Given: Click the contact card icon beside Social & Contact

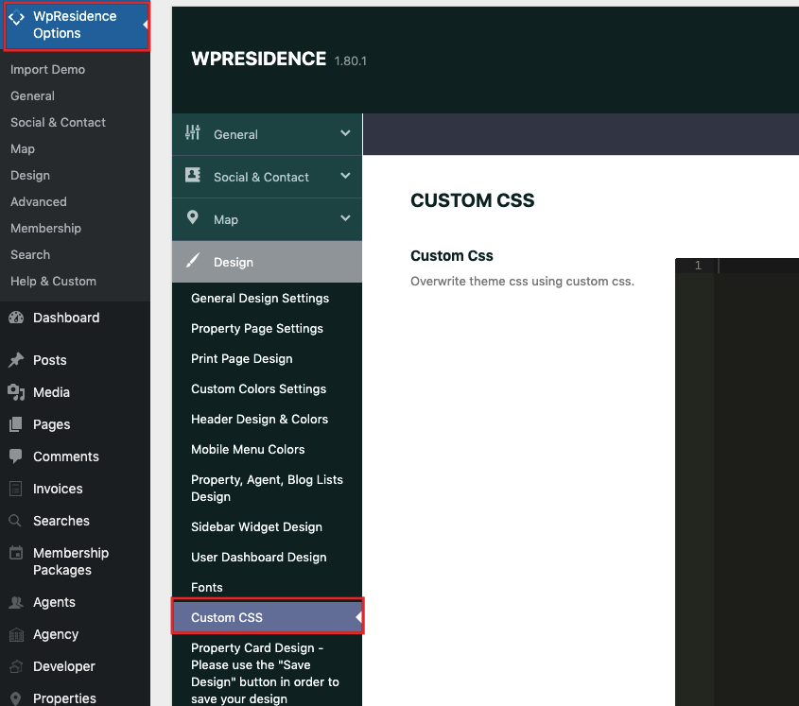Looking at the screenshot, I should point(193,175).
